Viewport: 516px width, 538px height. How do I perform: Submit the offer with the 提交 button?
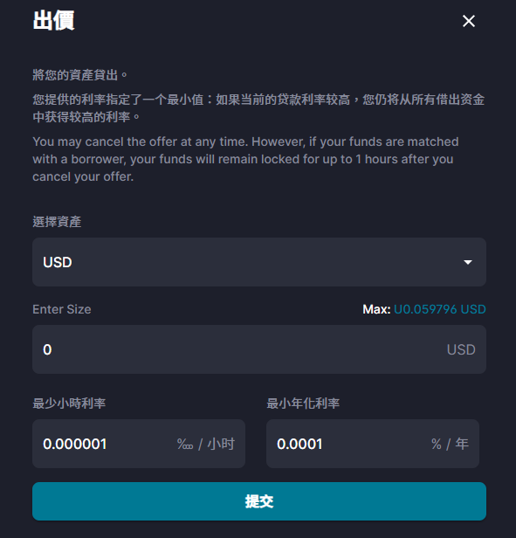[259, 501]
